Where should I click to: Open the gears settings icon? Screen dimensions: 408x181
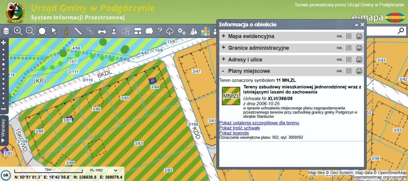pyautogui.click(x=182, y=31)
